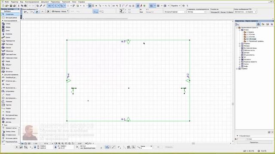Select the Лестница stair tool
275x154 pixels.
pyautogui.click(x=10, y=44)
